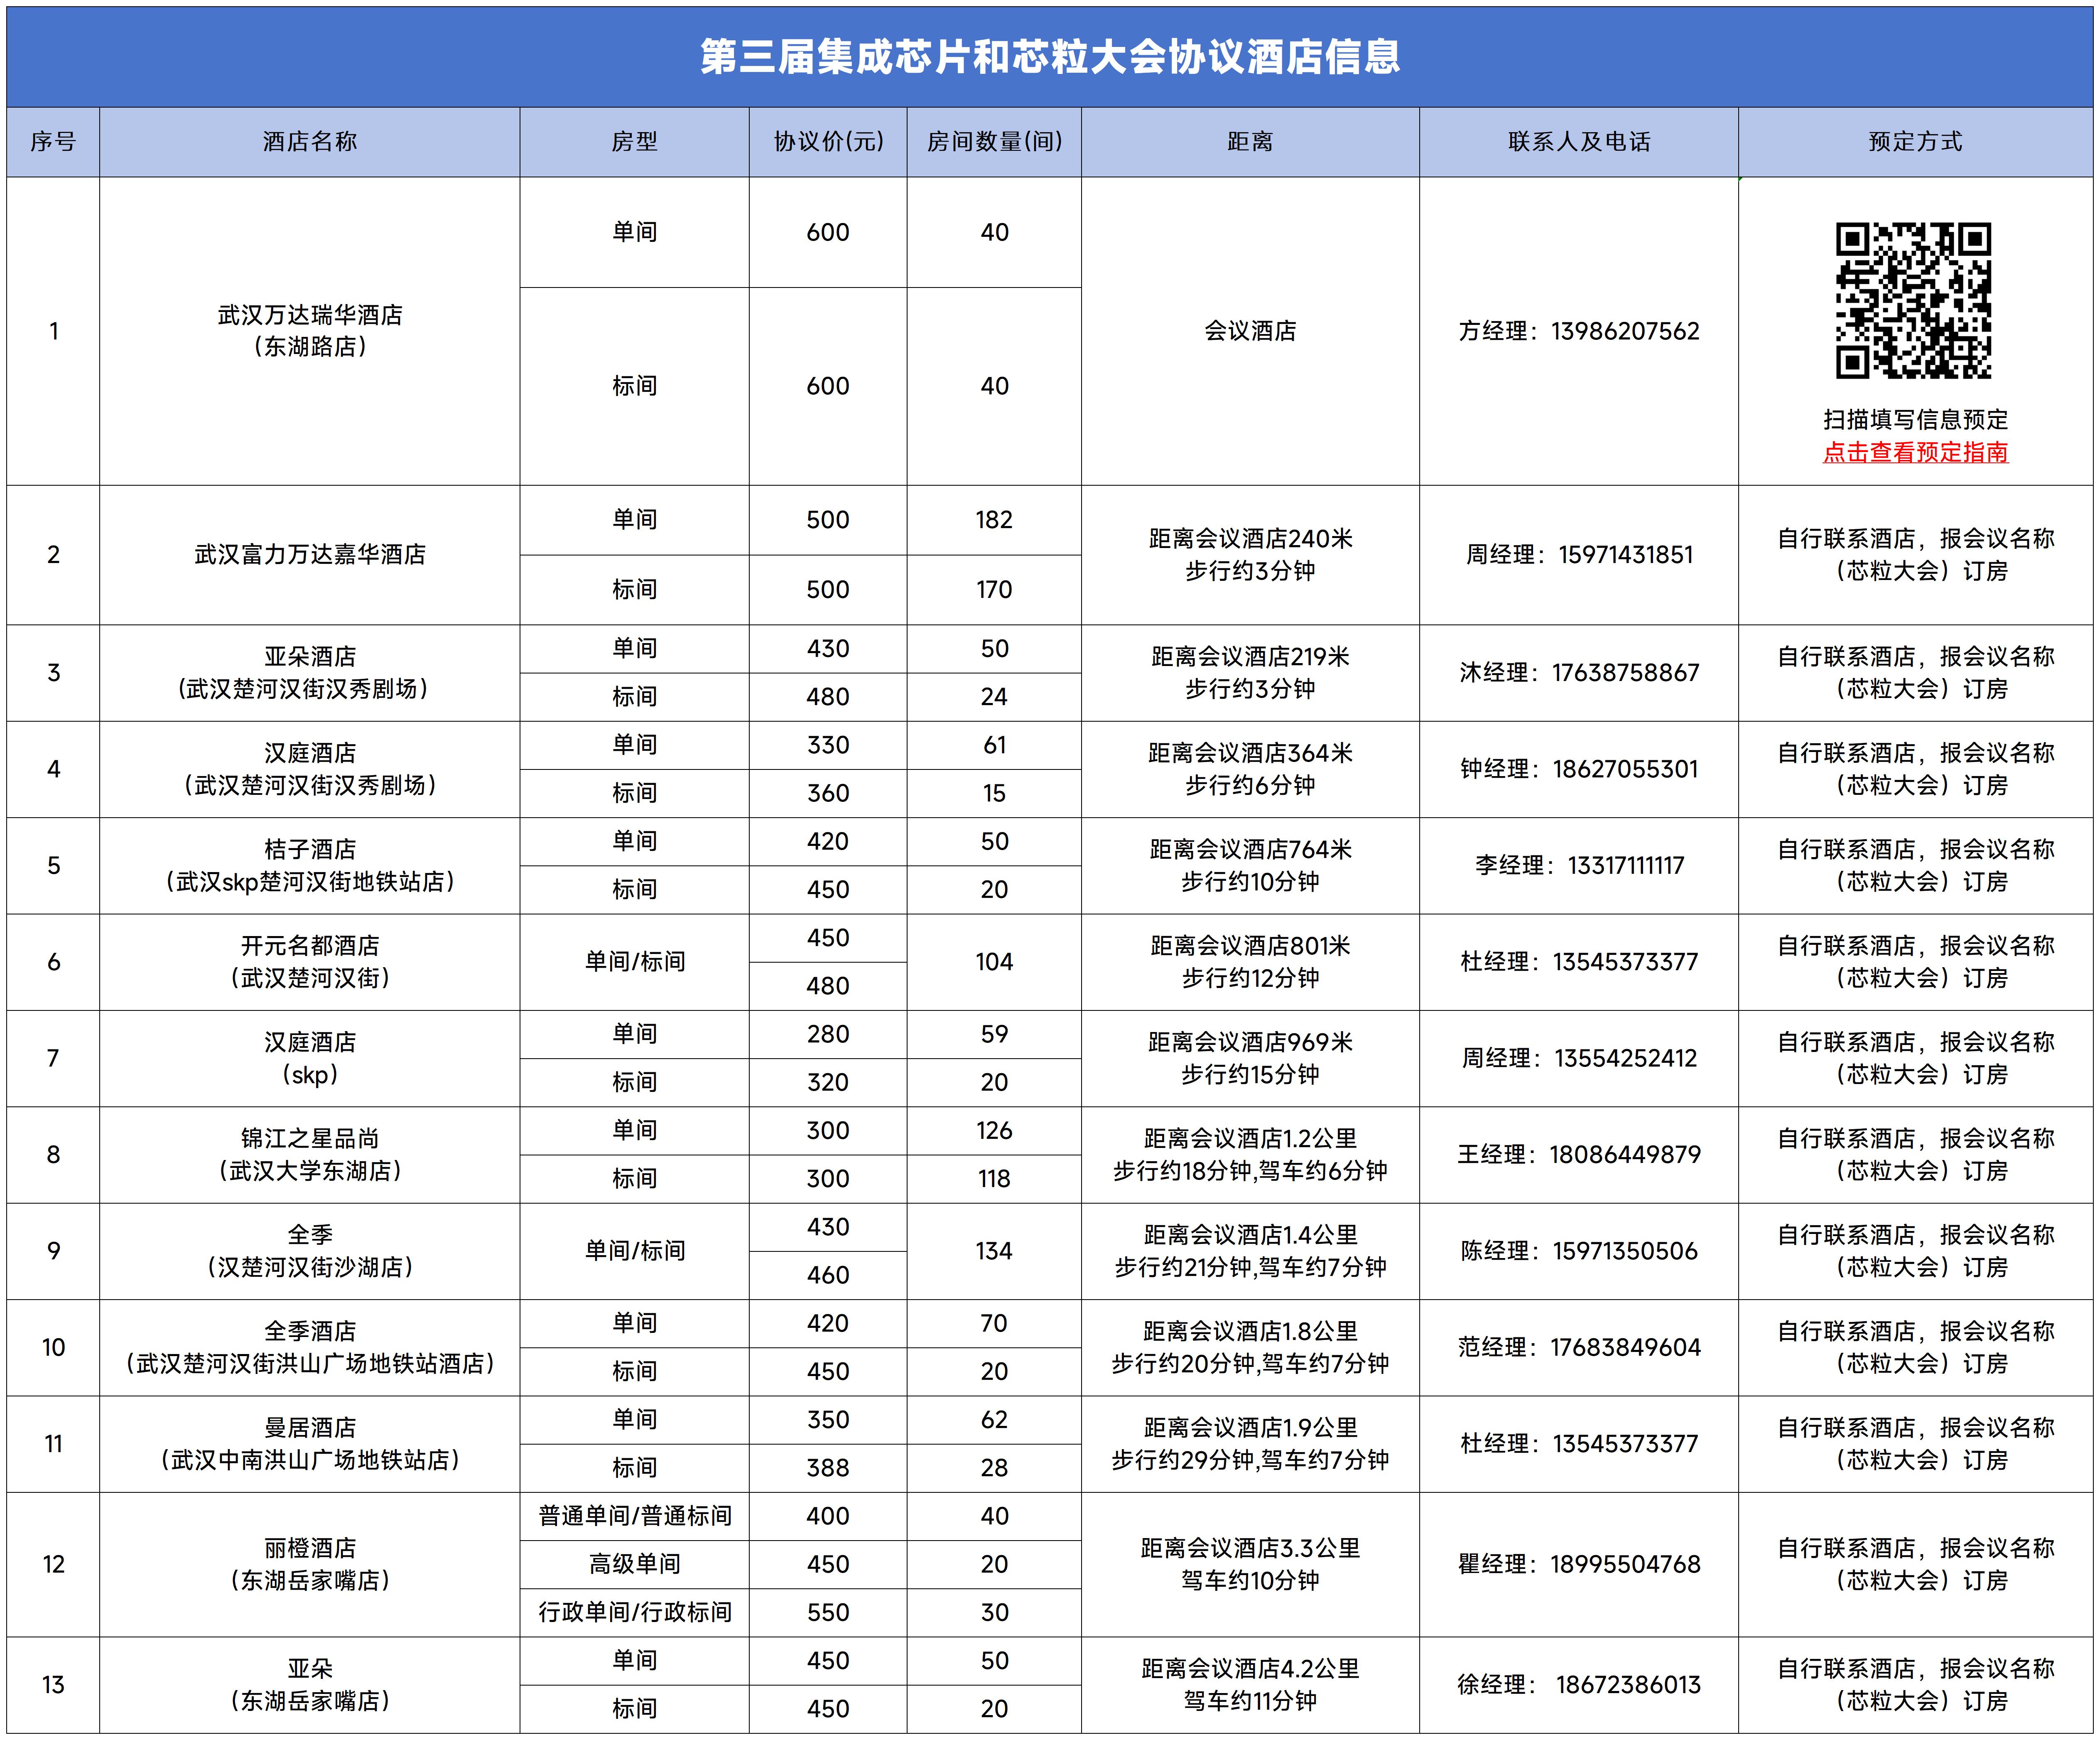Select contact 王经理:18086449879
Screen dimensions: 2100x1740
point(1579,1155)
